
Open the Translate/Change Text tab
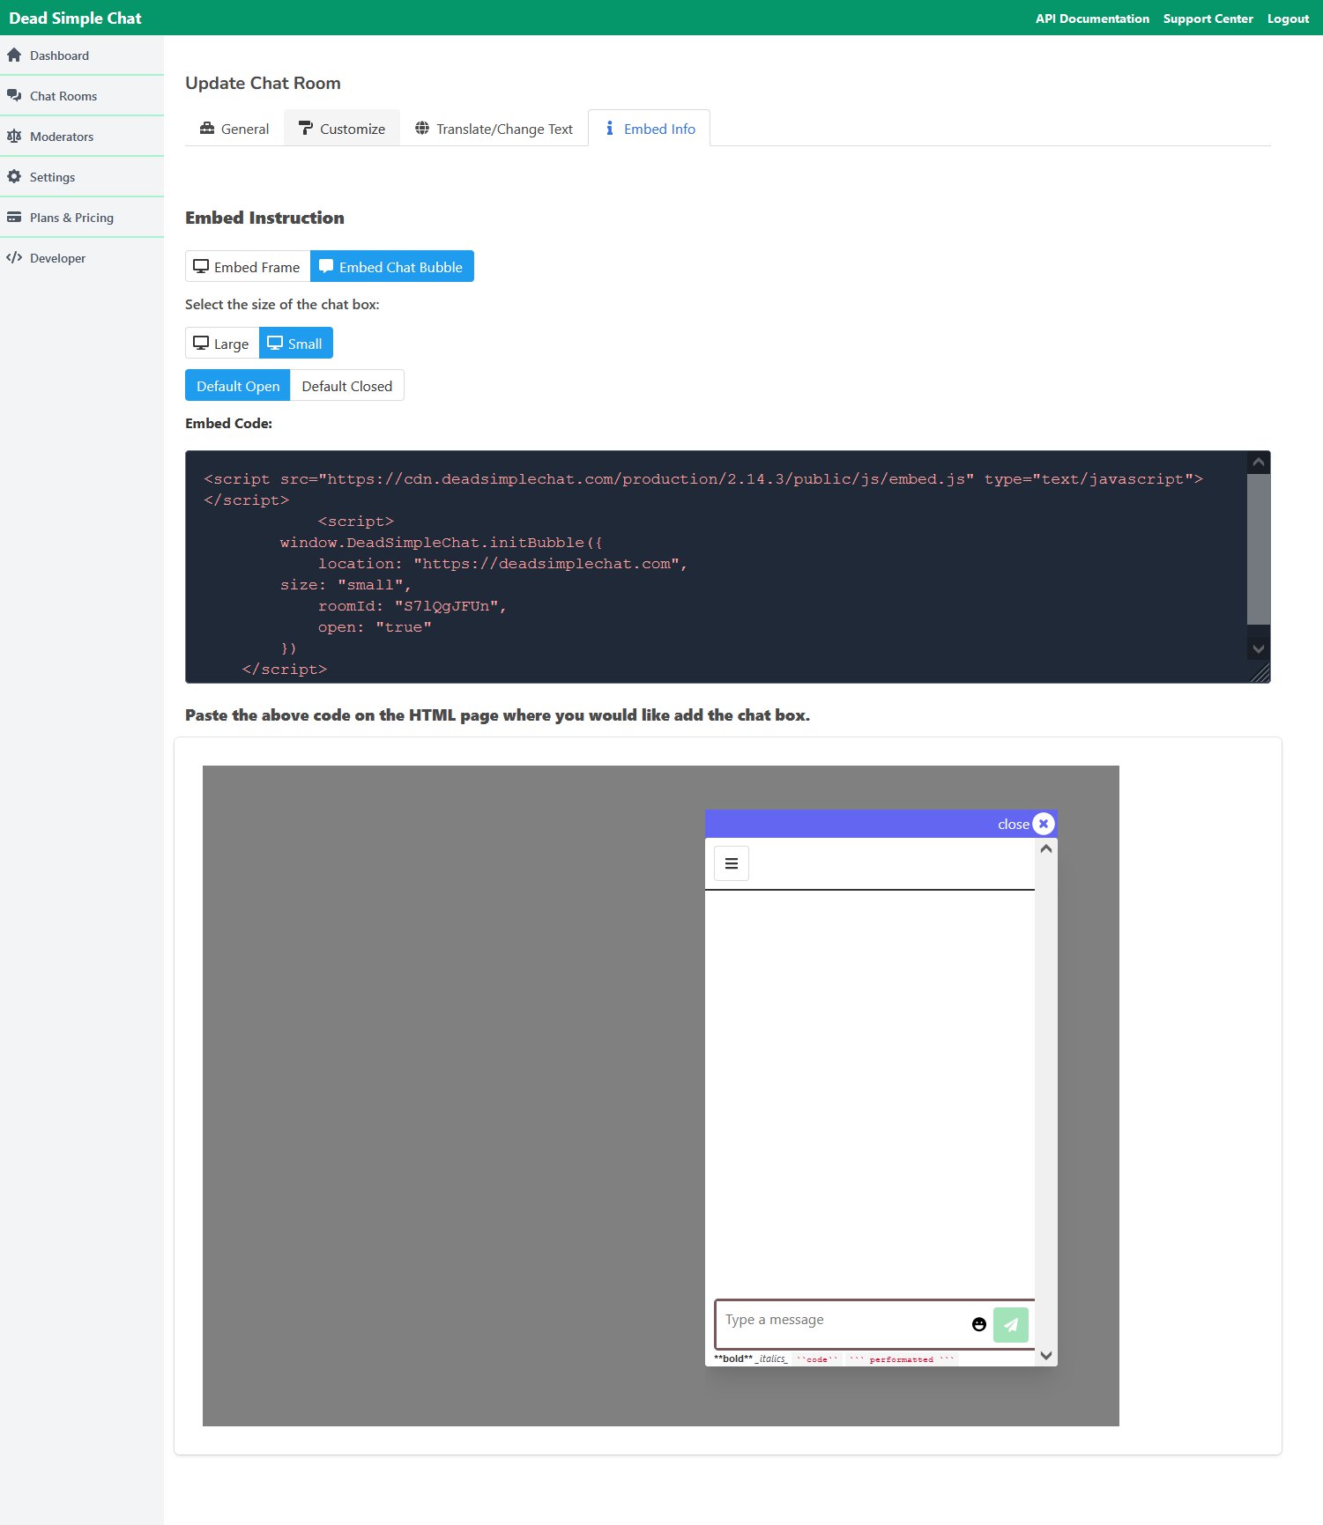[494, 129]
